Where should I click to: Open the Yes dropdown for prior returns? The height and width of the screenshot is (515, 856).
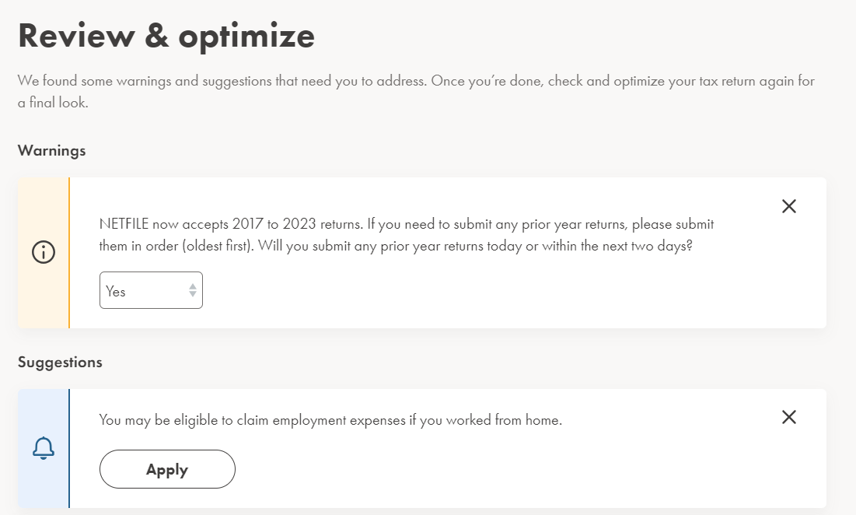click(x=152, y=290)
